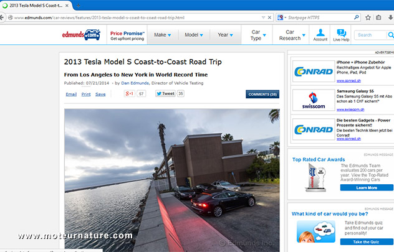394x252 pixels.
Task: Bookmark this page with the star icon
Action: [368, 17]
